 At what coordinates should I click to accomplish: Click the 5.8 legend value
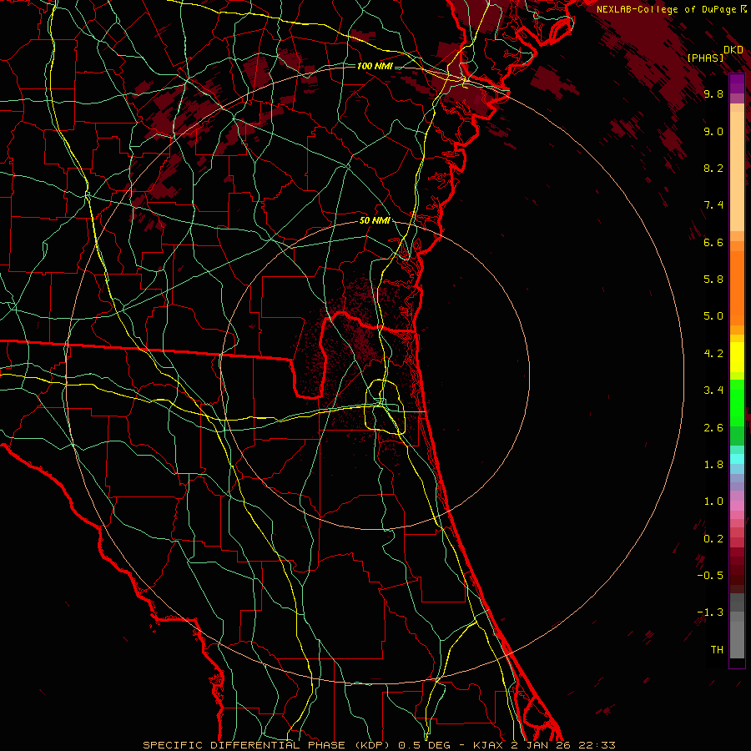coord(713,280)
